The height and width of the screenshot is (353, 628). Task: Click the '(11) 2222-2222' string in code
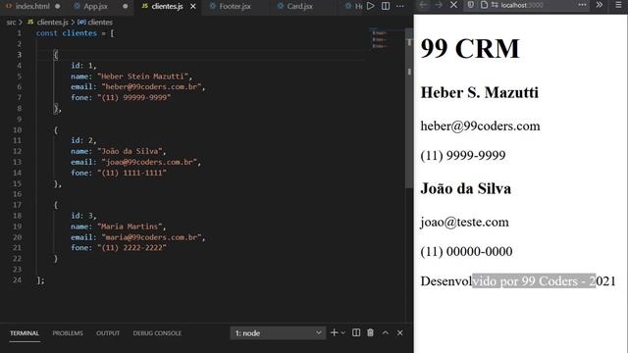point(131,248)
